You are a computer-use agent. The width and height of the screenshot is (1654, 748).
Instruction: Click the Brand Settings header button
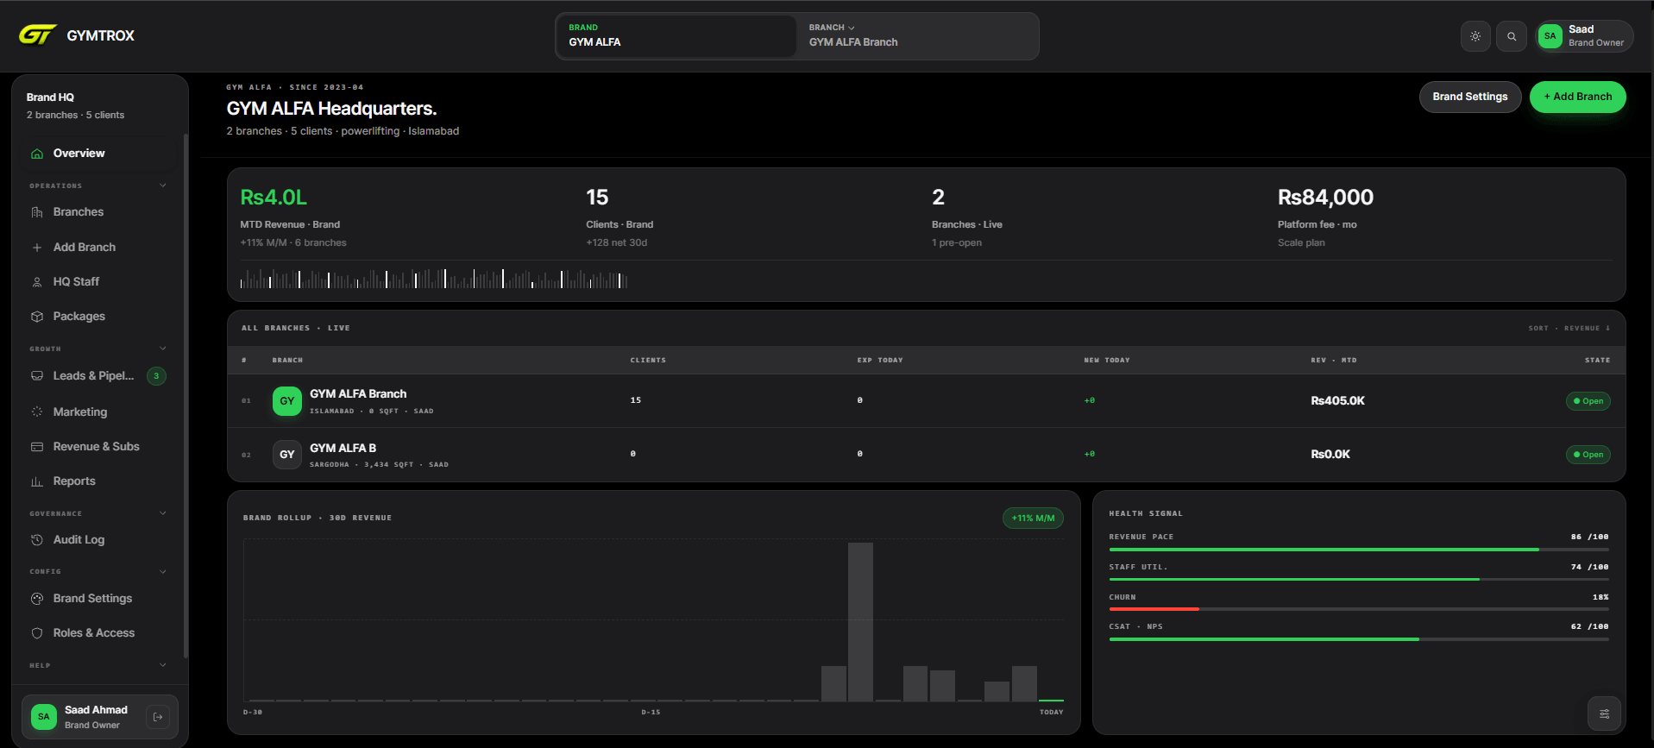(1470, 97)
